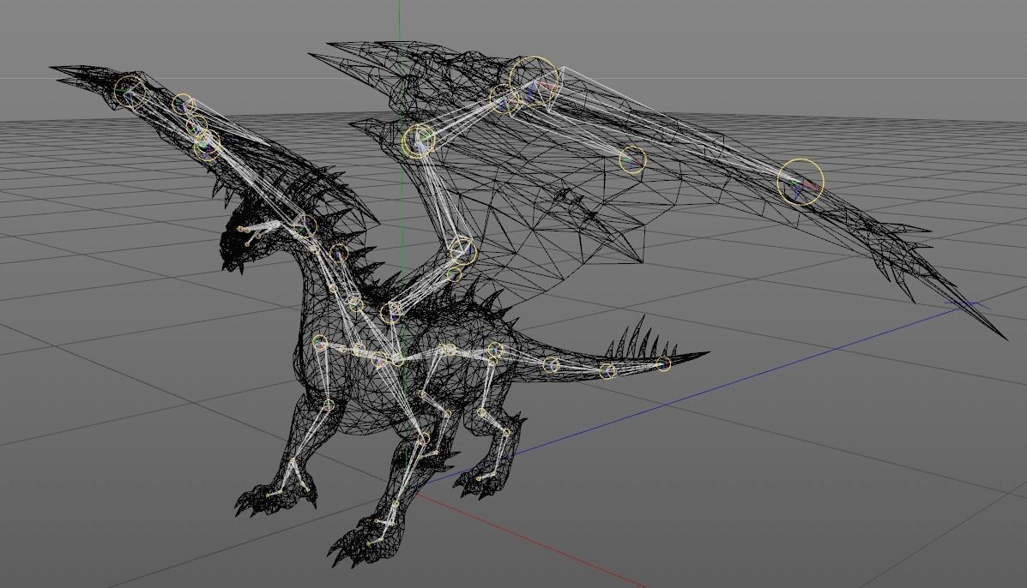Select the tail base joint behind the hips
The height and width of the screenshot is (588, 1027).
point(552,365)
